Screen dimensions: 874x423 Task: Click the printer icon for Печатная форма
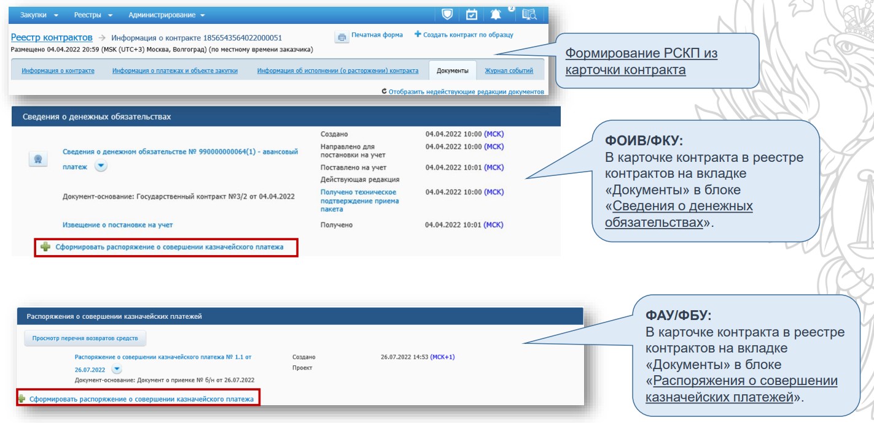click(x=341, y=37)
